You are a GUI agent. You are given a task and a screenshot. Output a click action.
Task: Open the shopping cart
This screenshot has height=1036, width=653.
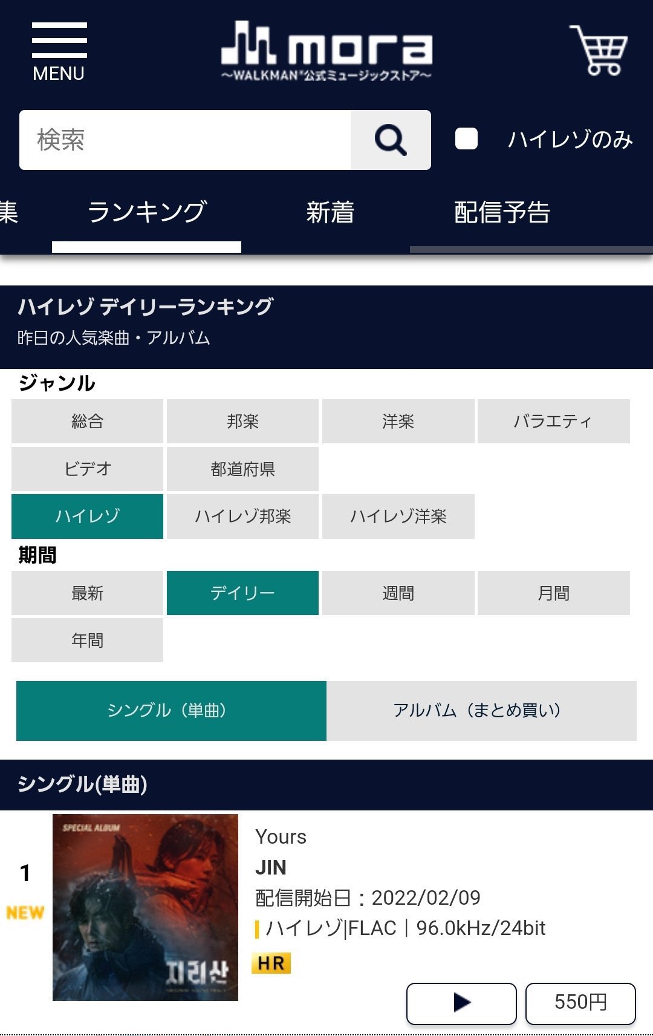(599, 50)
